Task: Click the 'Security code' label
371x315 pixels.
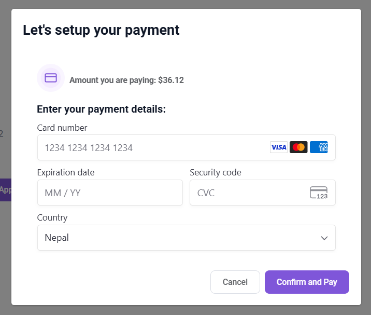Action: (216, 172)
